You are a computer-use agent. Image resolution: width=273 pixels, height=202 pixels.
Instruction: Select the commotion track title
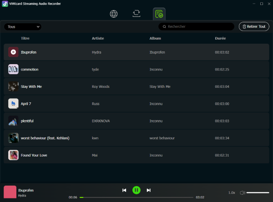click(30, 69)
